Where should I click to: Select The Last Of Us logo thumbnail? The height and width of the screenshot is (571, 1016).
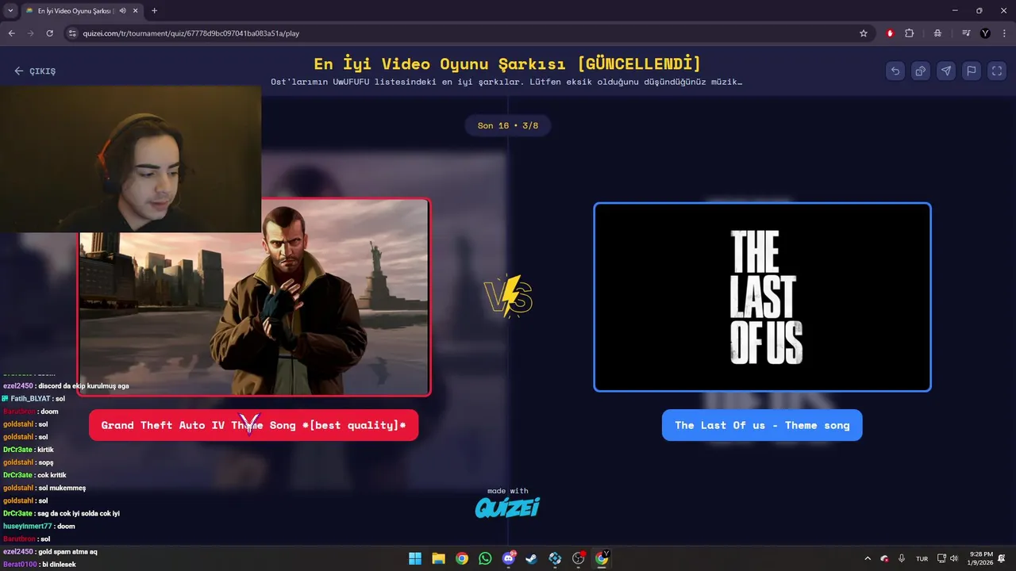762,297
